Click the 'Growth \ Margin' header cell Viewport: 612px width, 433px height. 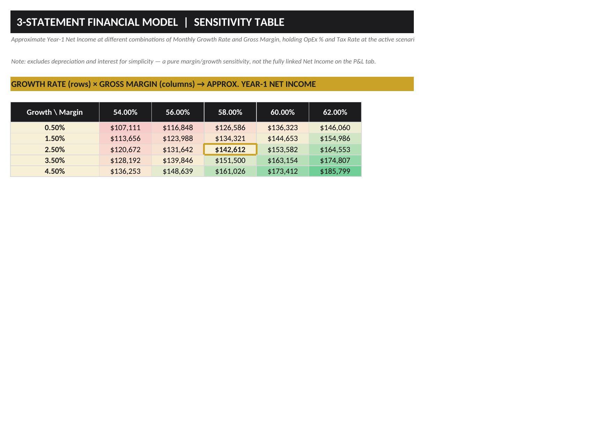click(55, 112)
